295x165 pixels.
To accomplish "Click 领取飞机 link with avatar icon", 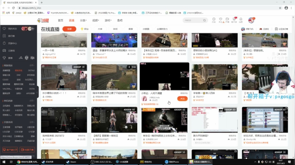I will click(x=247, y=29).
